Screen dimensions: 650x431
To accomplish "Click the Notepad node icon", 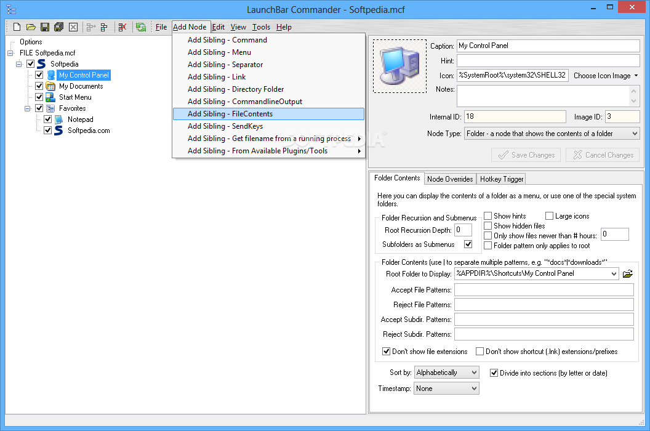I will [x=59, y=119].
